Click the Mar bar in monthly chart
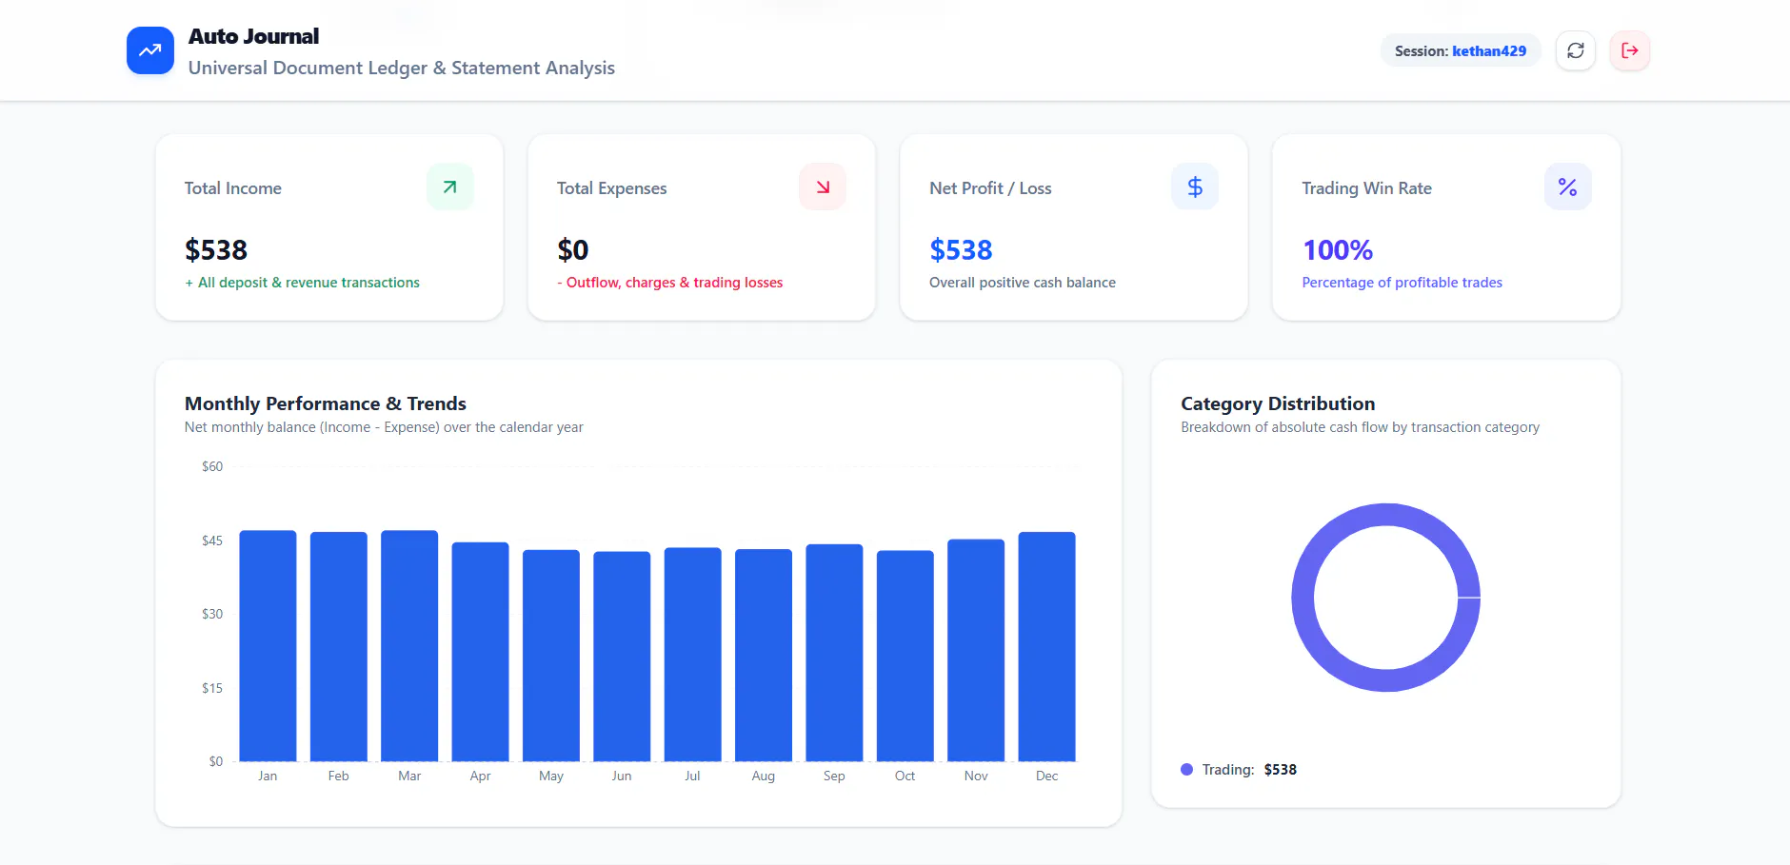1790x865 pixels. click(409, 646)
